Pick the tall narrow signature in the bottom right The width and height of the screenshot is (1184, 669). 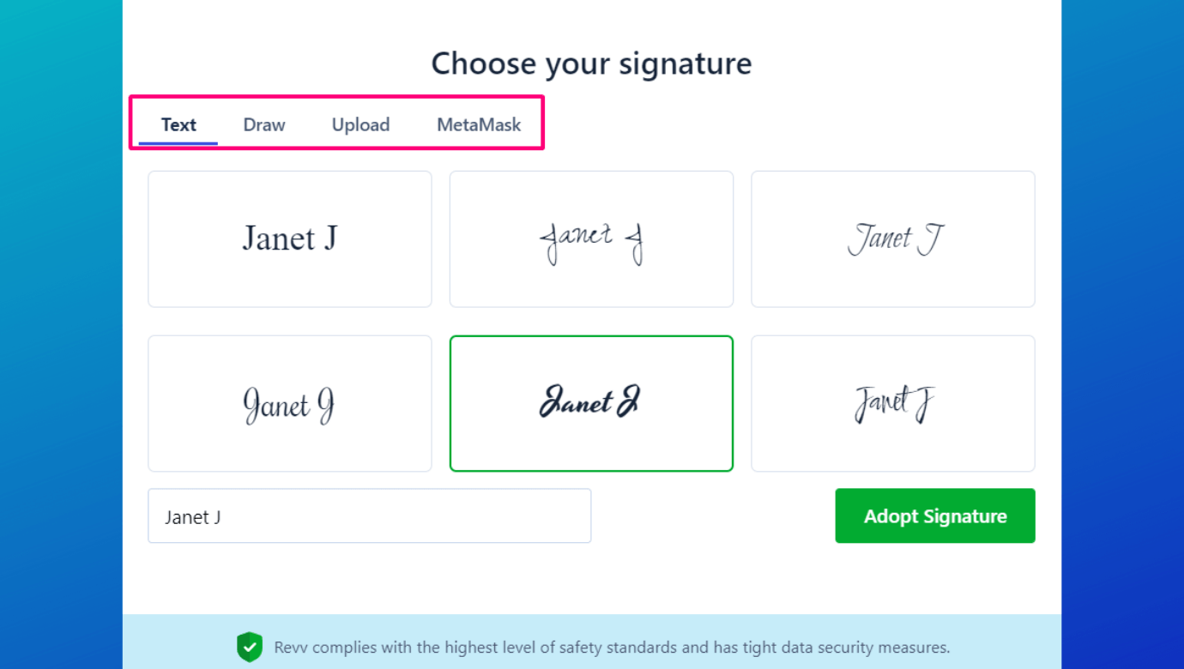[x=893, y=403]
